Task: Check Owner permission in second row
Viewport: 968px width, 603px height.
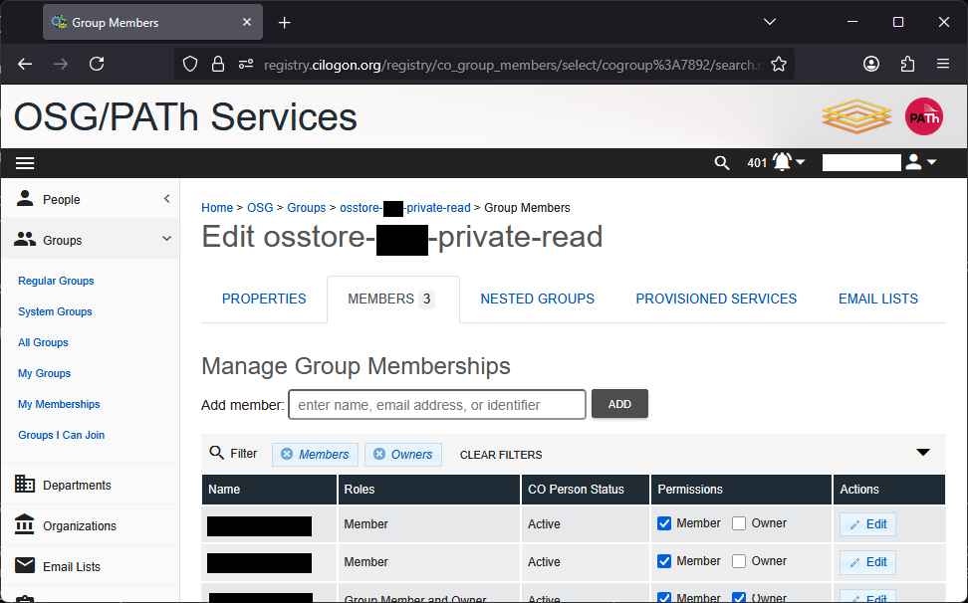Action: coord(739,561)
